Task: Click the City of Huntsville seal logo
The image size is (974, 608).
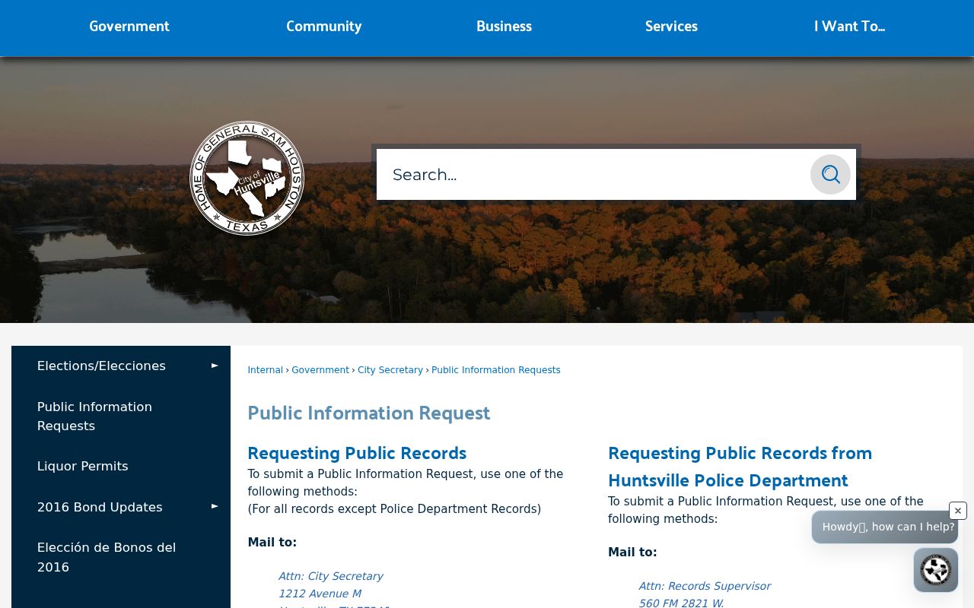Action: coord(247,178)
